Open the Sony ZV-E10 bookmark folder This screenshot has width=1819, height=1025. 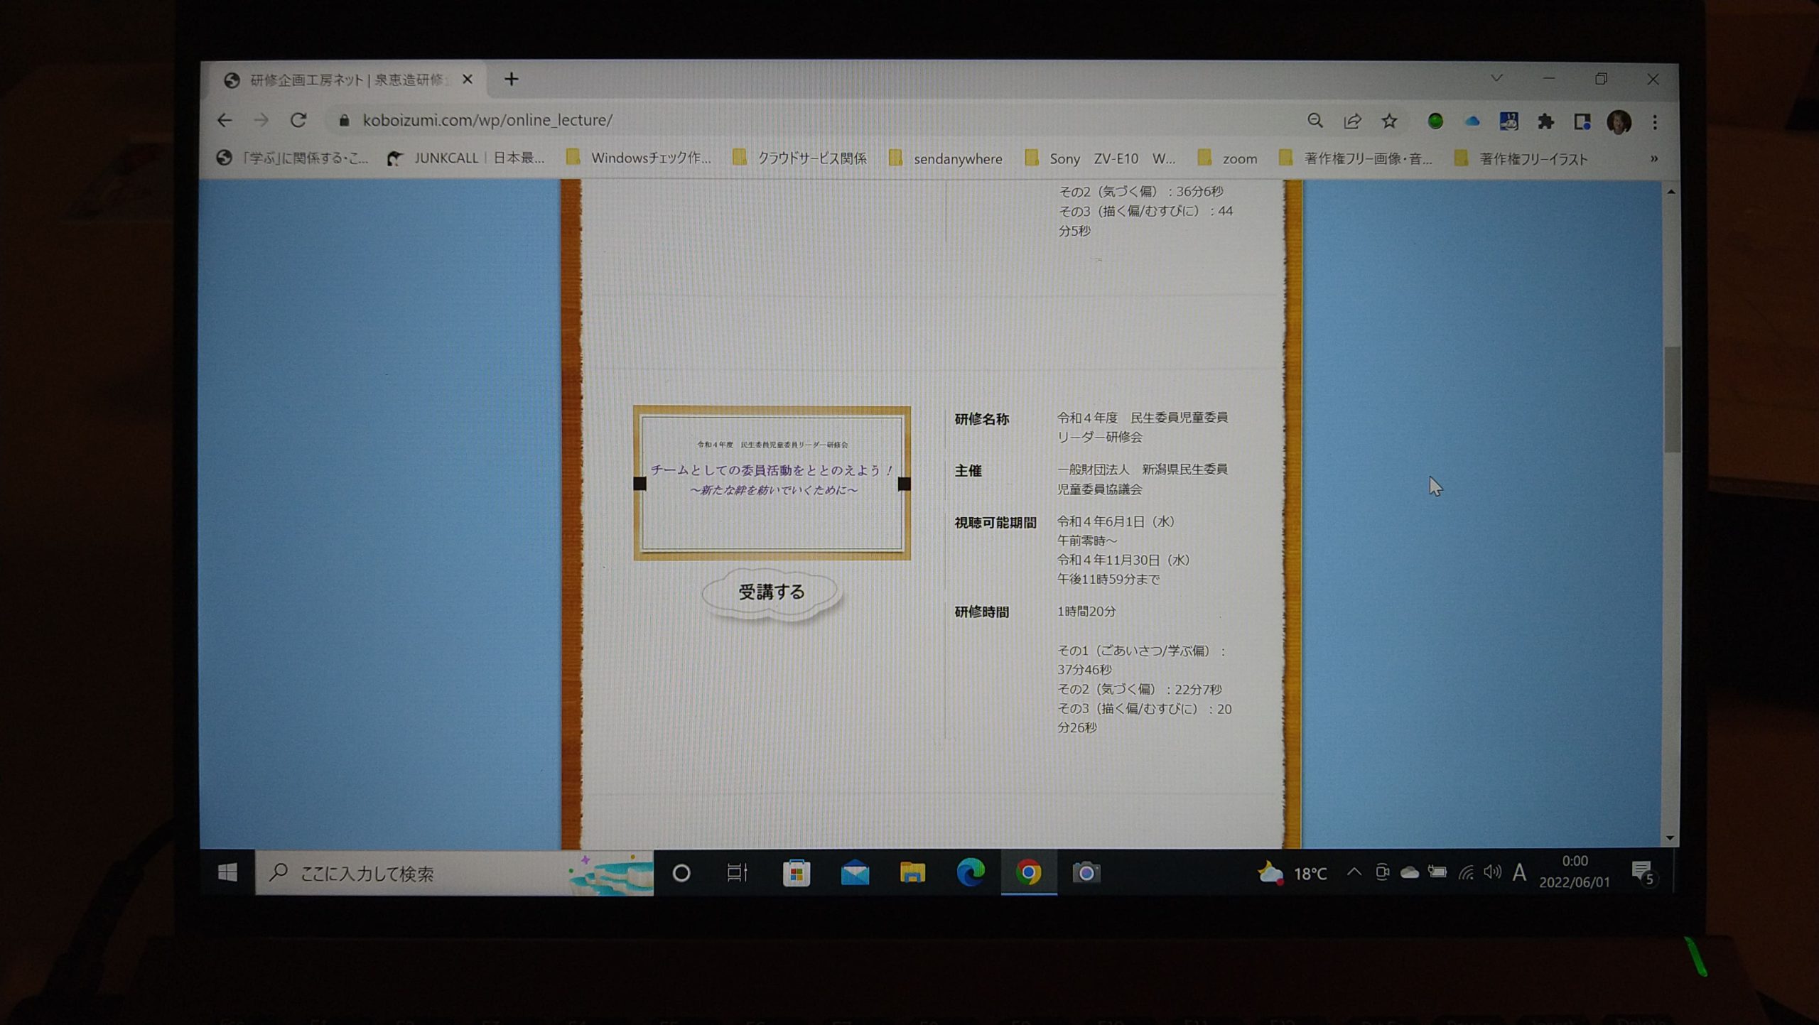point(1100,158)
